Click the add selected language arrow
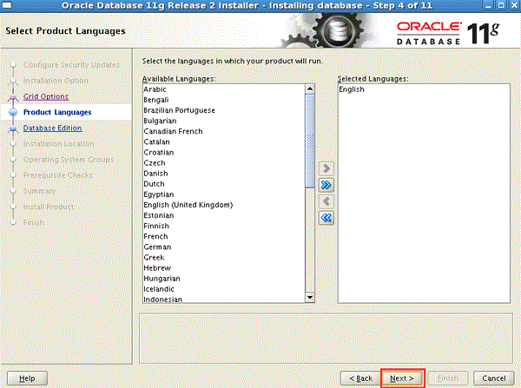This screenshot has height=388, width=521. [326, 168]
